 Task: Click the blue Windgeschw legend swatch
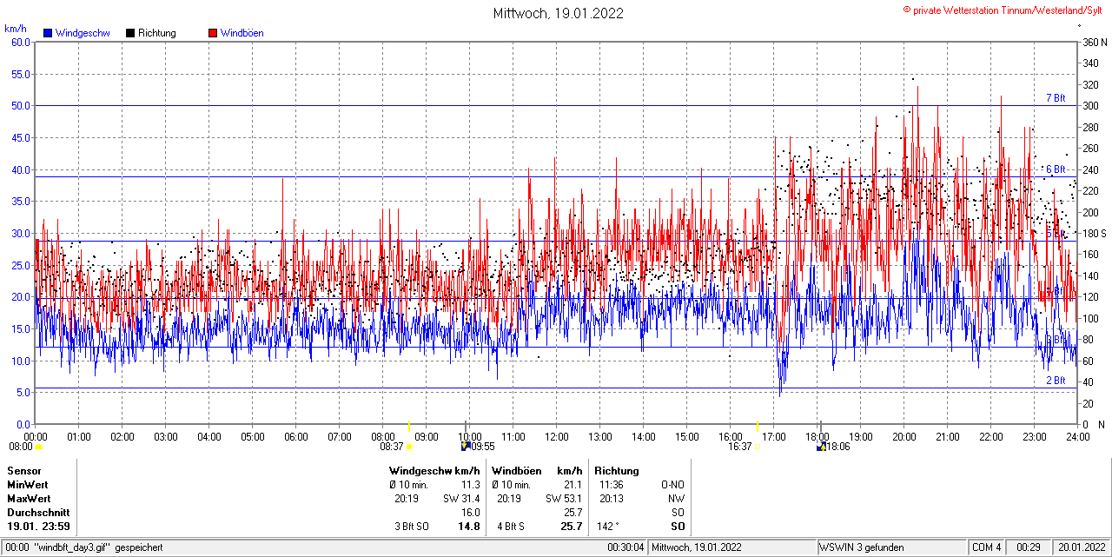click(48, 33)
